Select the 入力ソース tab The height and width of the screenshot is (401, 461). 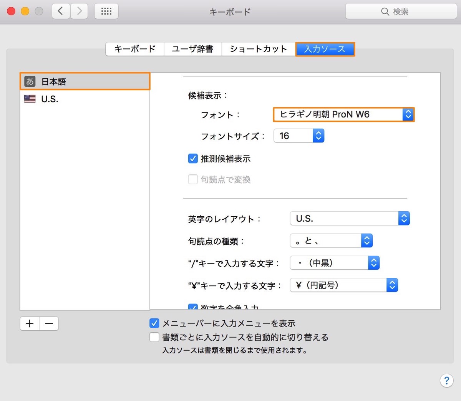[x=325, y=49]
